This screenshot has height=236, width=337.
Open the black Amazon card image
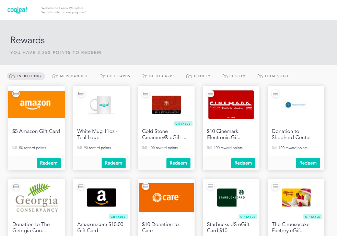point(102,198)
